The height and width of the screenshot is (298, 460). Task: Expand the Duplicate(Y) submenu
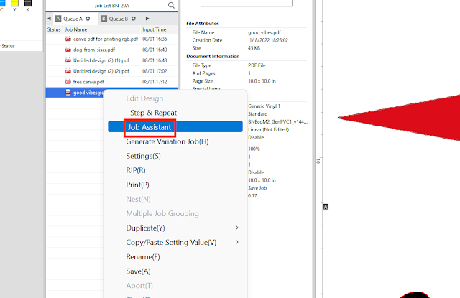pyautogui.click(x=175, y=228)
